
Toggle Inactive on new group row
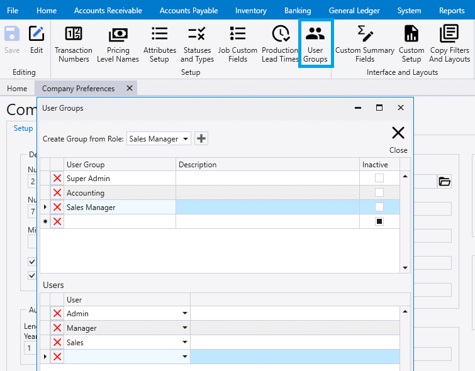click(x=379, y=221)
